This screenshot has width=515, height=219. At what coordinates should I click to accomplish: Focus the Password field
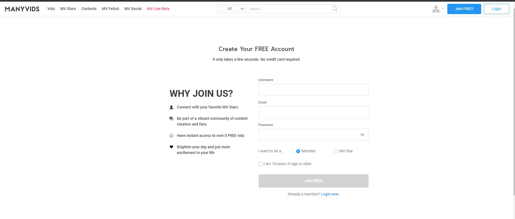pos(314,135)
